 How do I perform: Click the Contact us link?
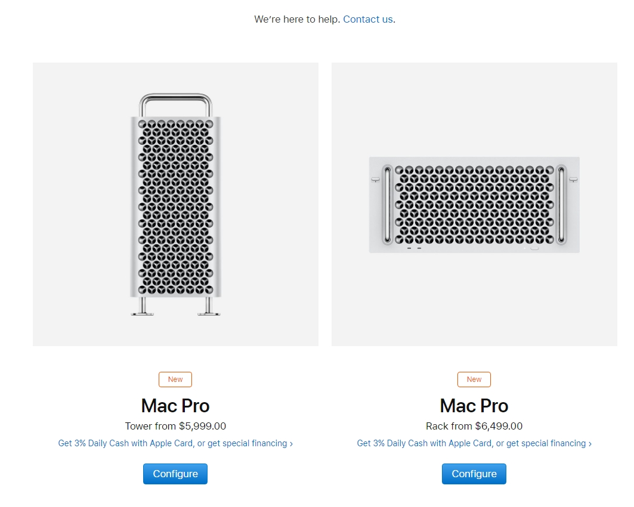pos(367,19)
